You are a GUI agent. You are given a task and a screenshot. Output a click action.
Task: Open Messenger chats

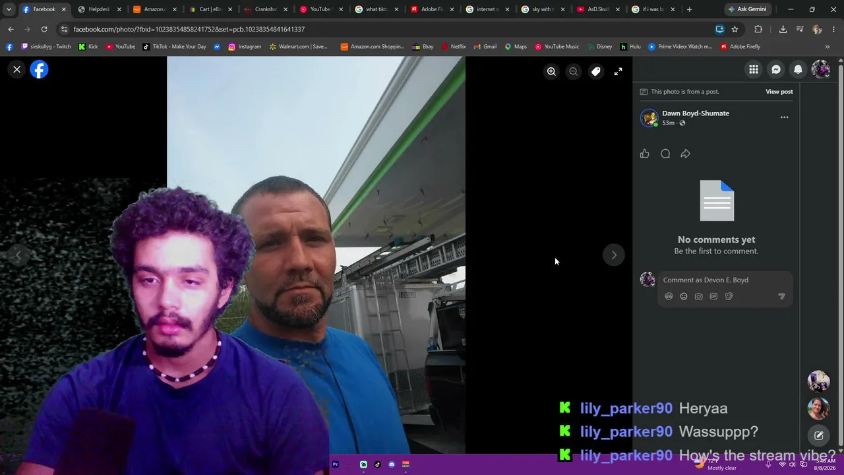pos(776,69)
